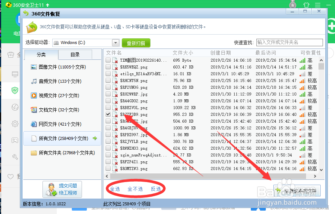This screenshot has width=335, height=214.
Task: Click the wrench sidebar icon in 360安全卫士
Action: pyautogui.click(x=15, y=157)
